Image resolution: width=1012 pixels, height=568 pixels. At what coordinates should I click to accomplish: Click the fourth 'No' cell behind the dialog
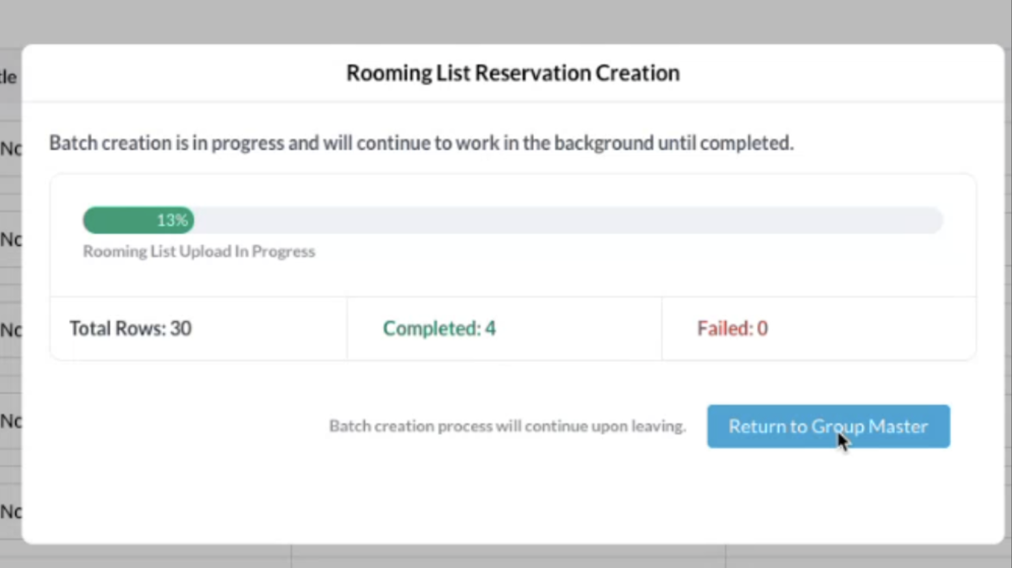[x=10, y=421]
